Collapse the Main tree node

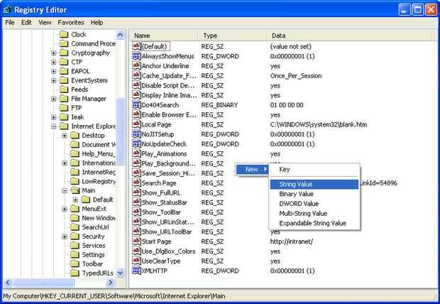coord(65,190)
